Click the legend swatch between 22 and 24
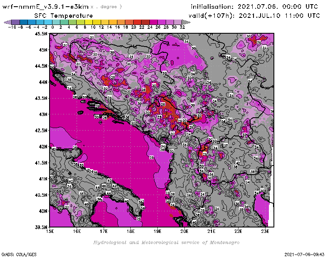333x257 pixels. 145,22
